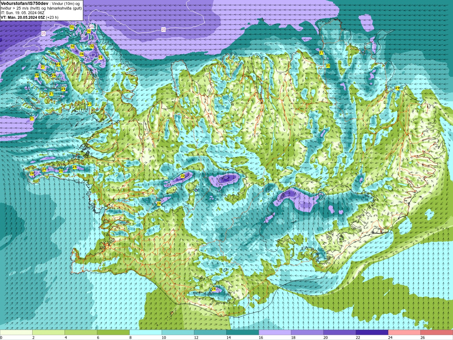Click legend tick label '10'
Screen dimensions: 453x340
pyautogui.click(x=164, y=338)
